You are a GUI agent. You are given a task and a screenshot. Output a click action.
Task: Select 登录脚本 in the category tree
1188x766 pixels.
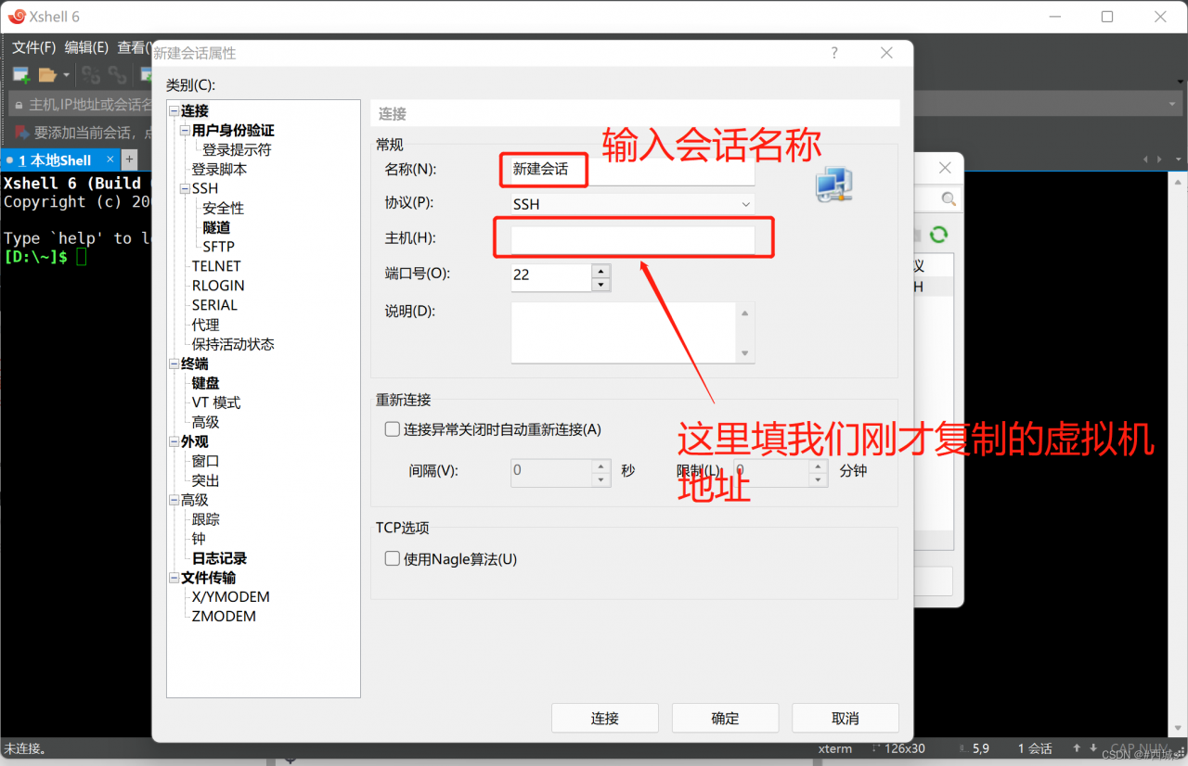point(219,170)
